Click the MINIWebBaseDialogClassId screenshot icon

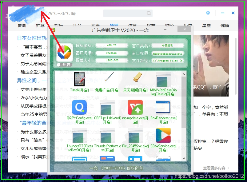163,79
